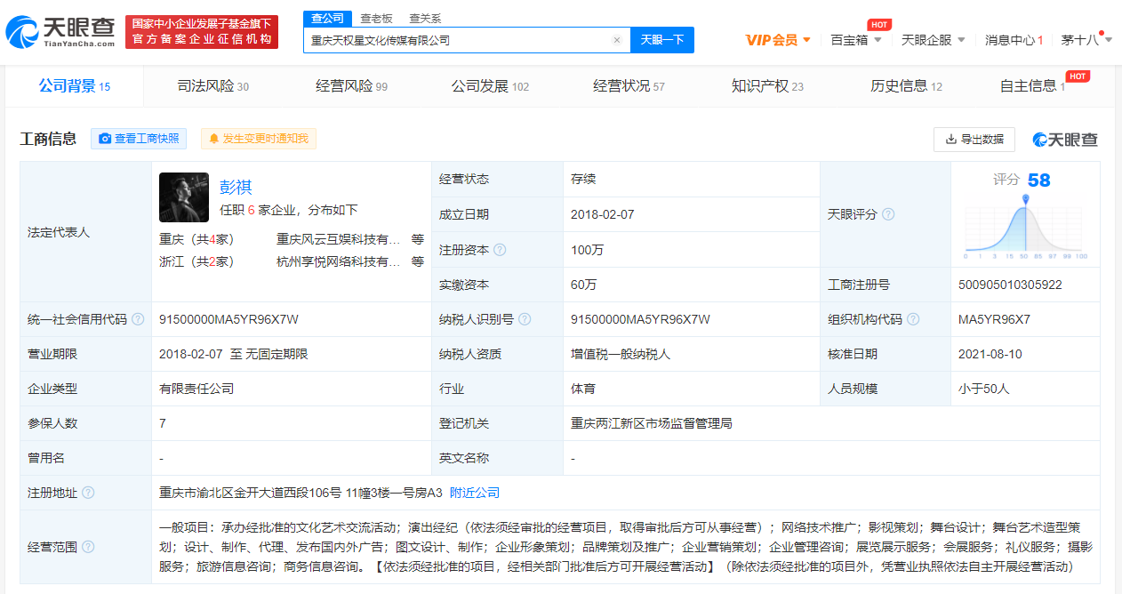Clear the search box with the X icon
This screenshot has width=1122, height=594.
click(617, 40)
